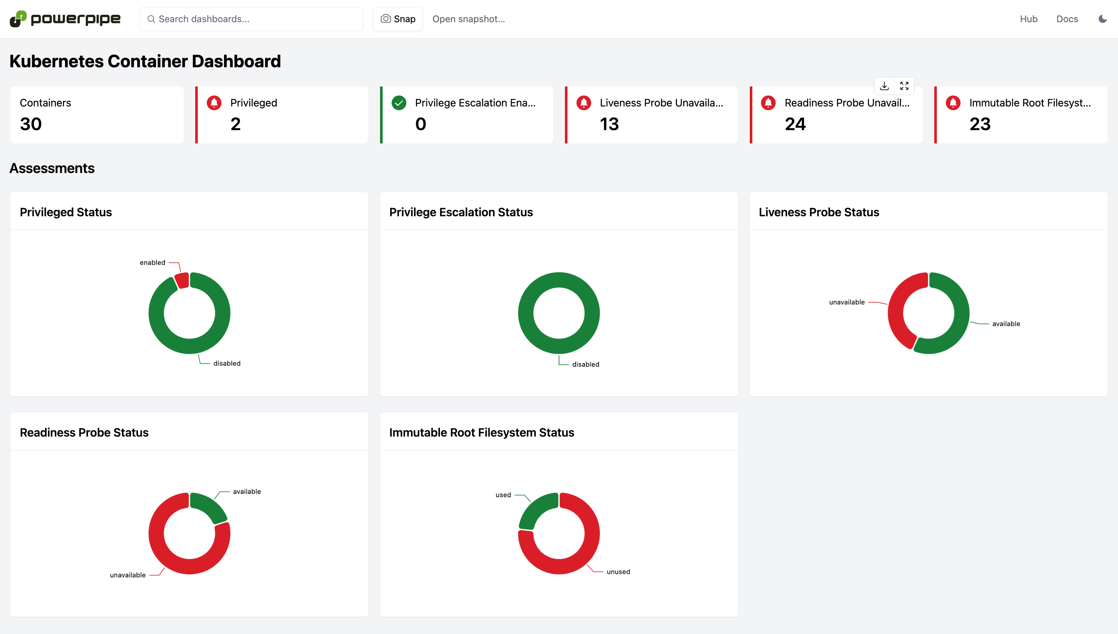Screen dimensions: 1118x634
Task: Select the Containers count card
Action: tap(96, 115)
